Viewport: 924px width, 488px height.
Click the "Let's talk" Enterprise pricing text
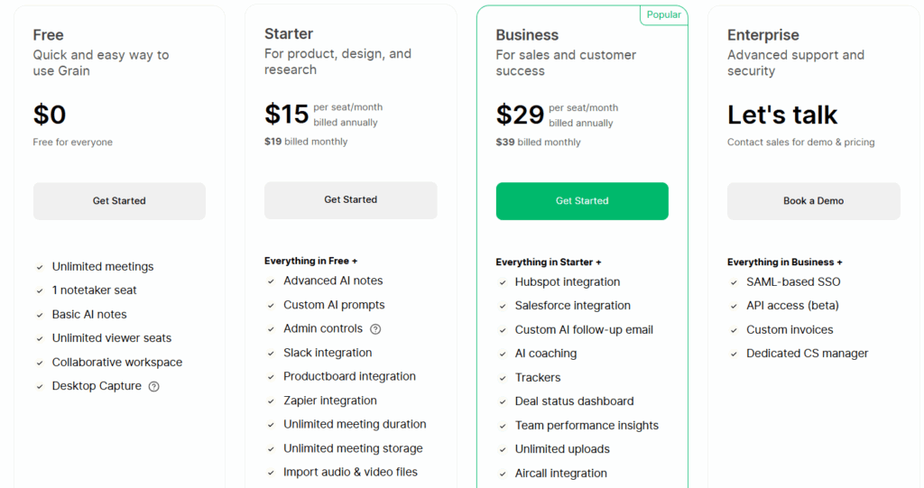coord(782,115)
